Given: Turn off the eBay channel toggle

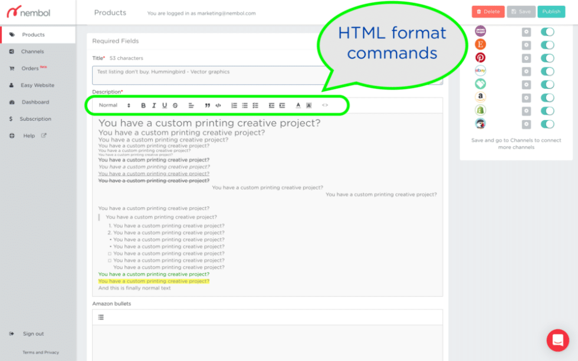Looking at the screenshot, I should (x=548, y=71).
